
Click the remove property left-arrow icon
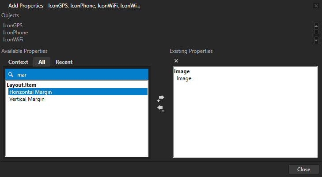(x=161, y=108)
